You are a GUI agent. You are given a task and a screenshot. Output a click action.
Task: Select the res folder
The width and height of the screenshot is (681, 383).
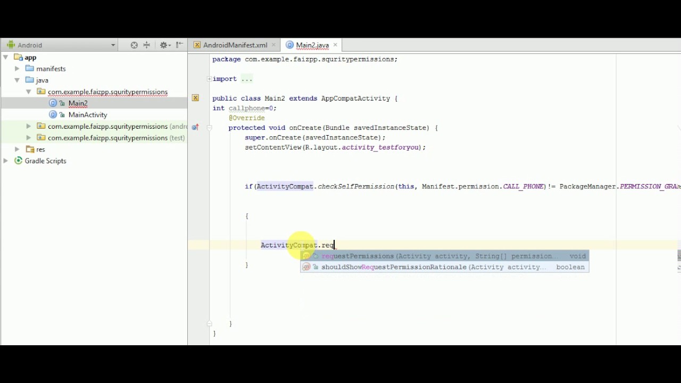[40, 149]
